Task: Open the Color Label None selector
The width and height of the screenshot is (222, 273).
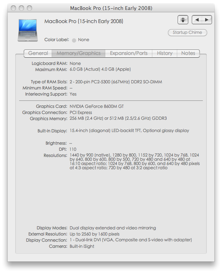Action: click(81, 40)
